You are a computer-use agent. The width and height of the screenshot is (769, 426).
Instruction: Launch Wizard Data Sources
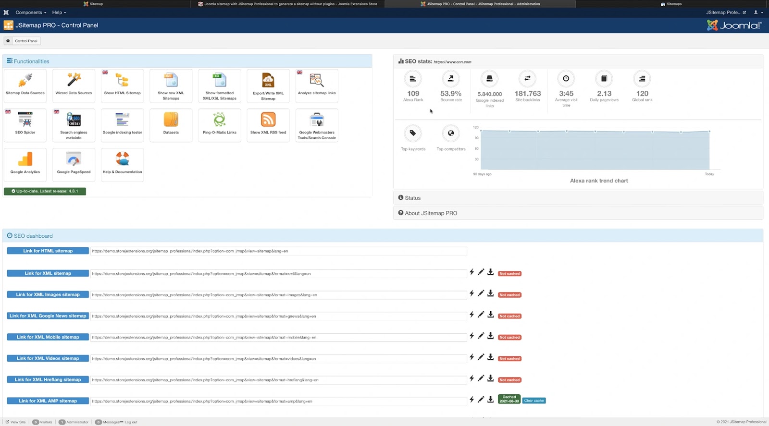click(74, 85)
